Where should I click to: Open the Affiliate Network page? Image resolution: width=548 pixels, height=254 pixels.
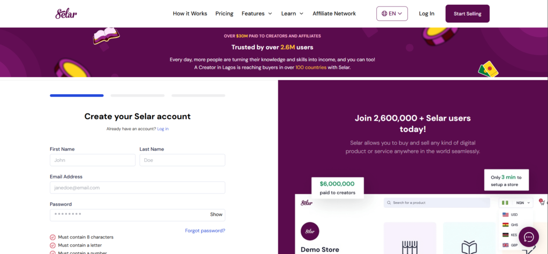click(x=334, y=13)
